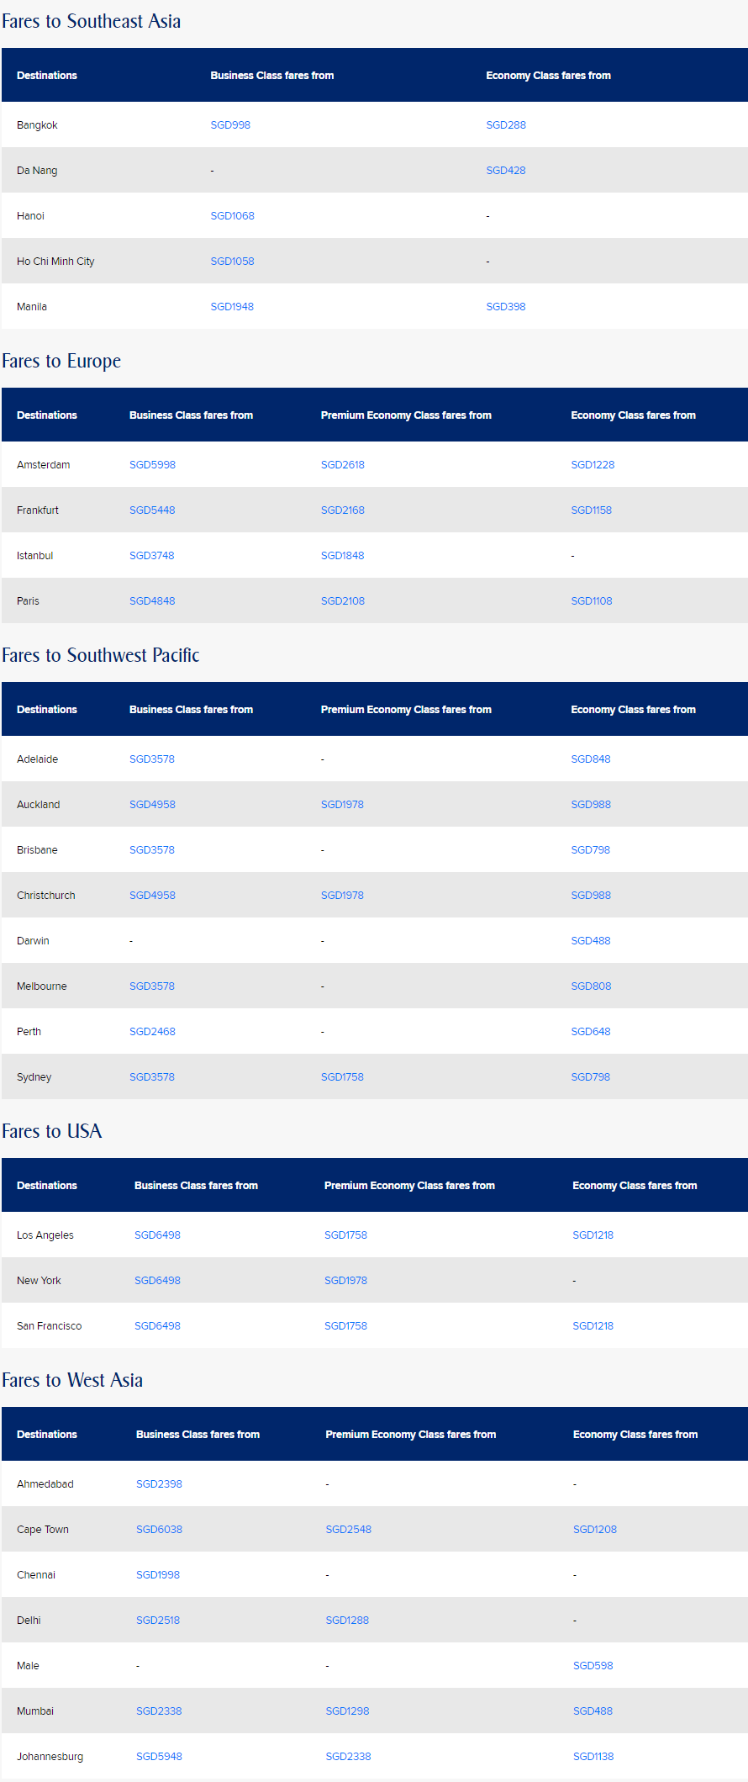Open Frankfurt Business Class fare SGD5448

(x=152, y=510)
